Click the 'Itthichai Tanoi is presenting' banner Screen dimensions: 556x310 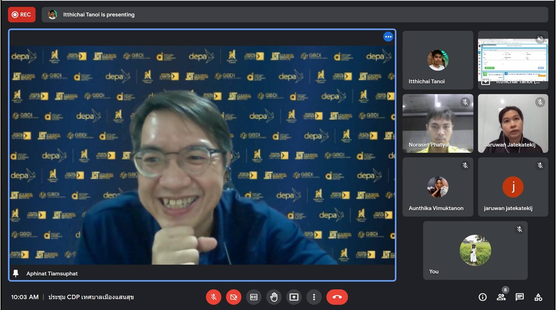99,14
